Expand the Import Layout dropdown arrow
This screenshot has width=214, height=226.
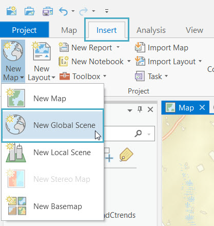point(200,61)
